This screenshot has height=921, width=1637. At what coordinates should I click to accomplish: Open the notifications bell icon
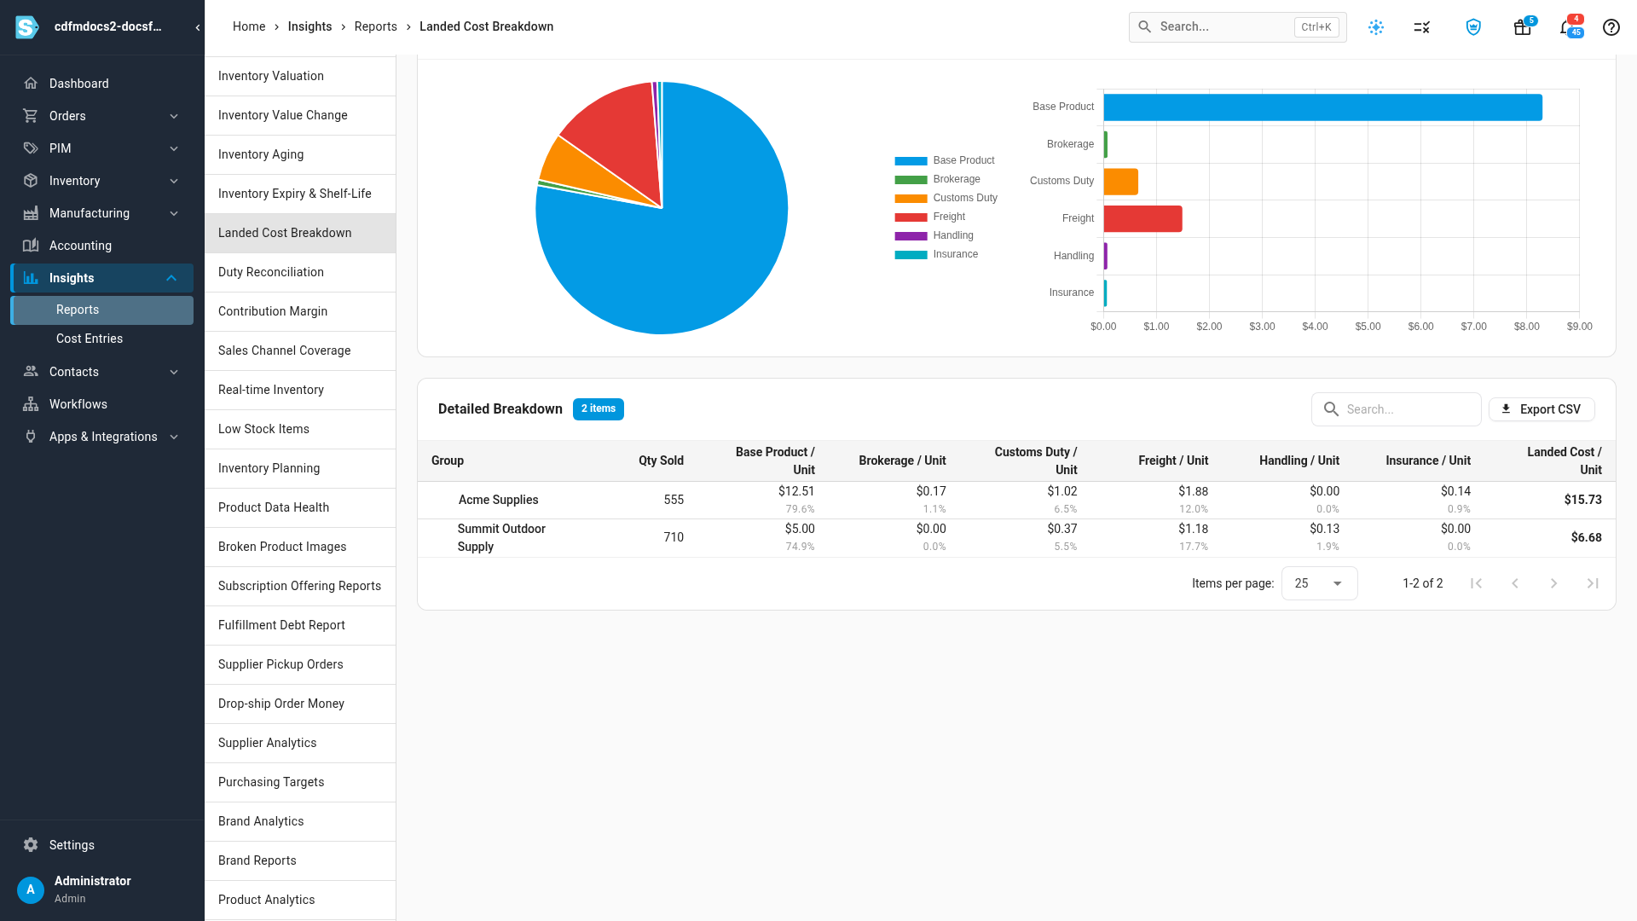tap(1566, 27)
